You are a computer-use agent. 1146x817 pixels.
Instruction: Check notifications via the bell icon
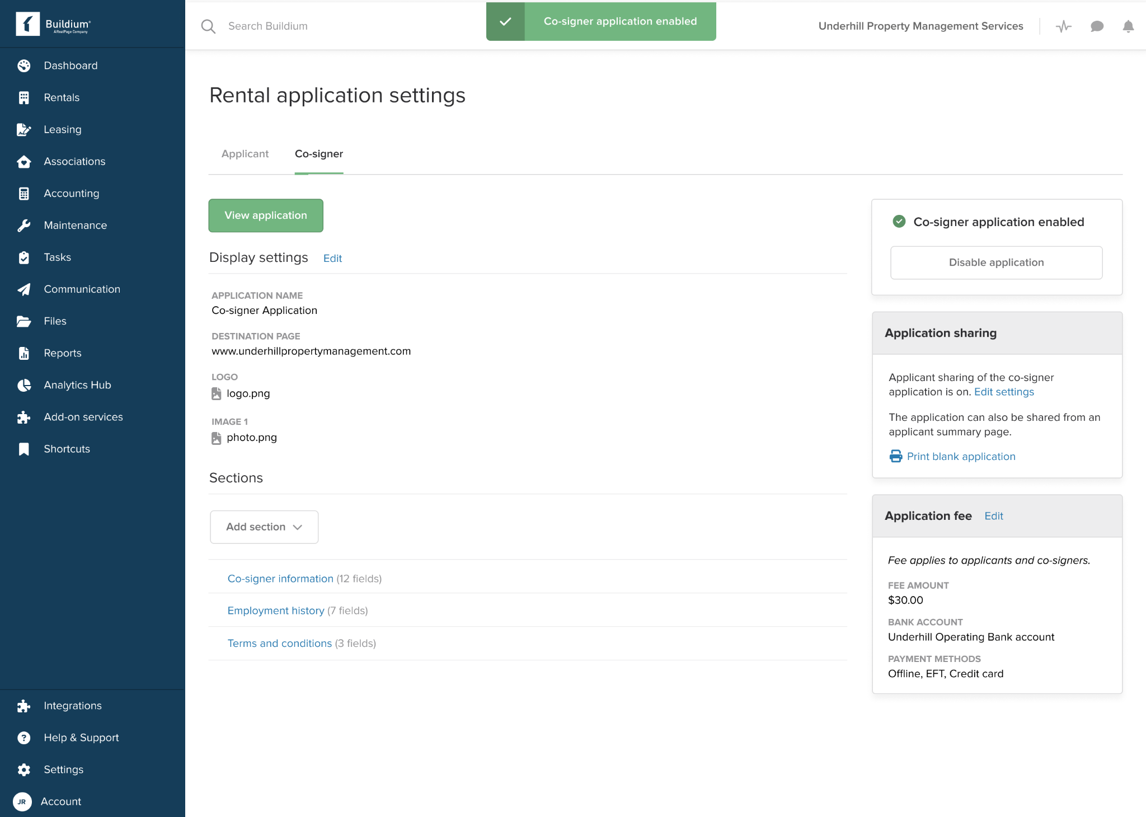point(1127,26)
